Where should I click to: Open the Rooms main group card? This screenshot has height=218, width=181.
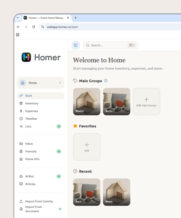(87, 101)
